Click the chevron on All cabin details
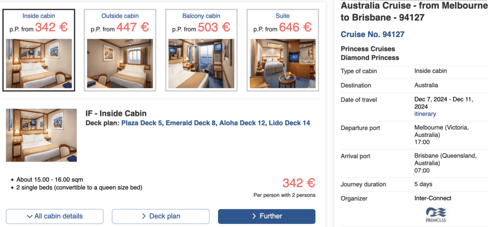 (30, 216)
